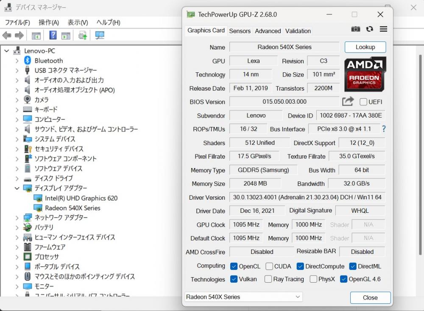Uncheck the Vulkan checkbox
Viewport: 424px width, 311px height.
coord(234,279)
